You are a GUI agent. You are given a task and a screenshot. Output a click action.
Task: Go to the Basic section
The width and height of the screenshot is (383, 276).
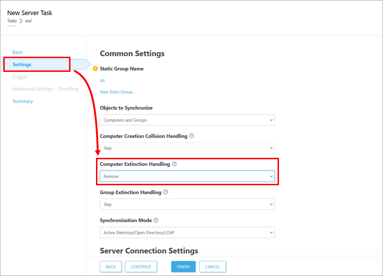18,52
